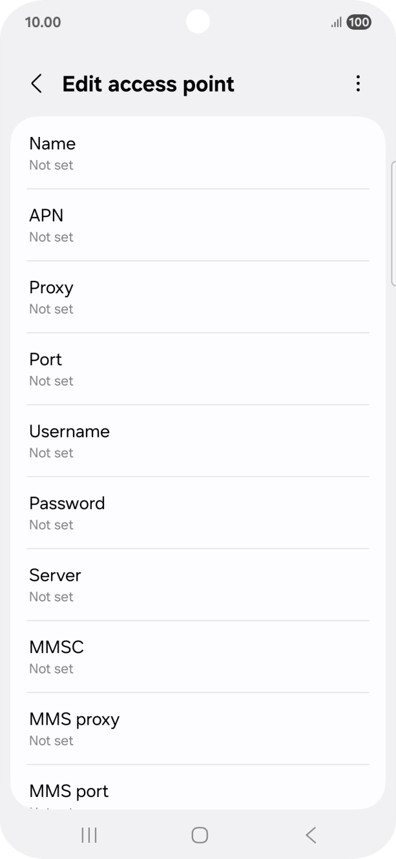Tap the recent apps navigation button
This screenshot has width=396, height=859.
pos(89,835)
